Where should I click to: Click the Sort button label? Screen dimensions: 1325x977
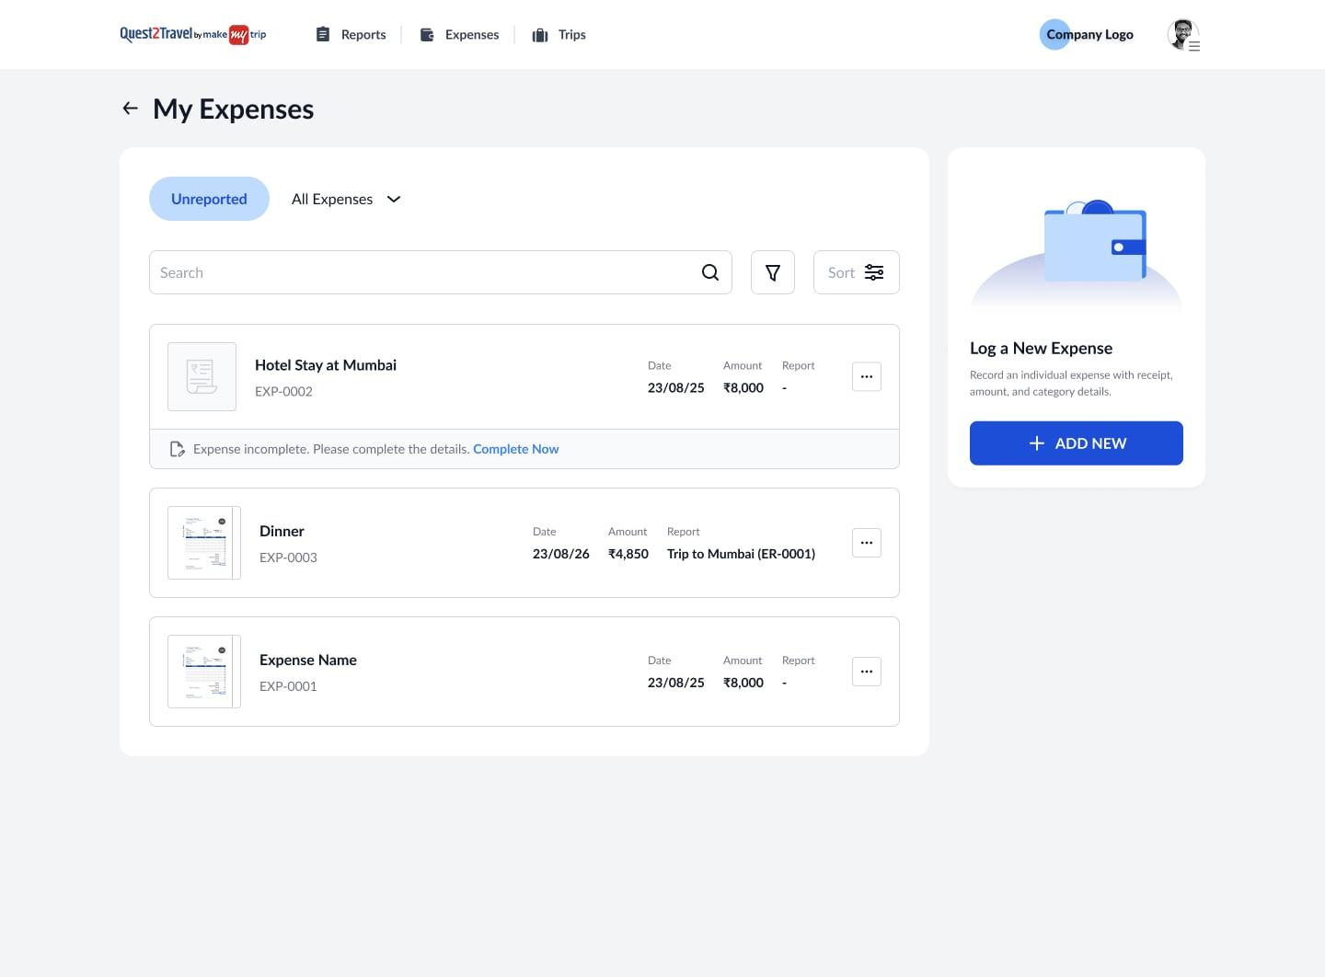[841, 272]
